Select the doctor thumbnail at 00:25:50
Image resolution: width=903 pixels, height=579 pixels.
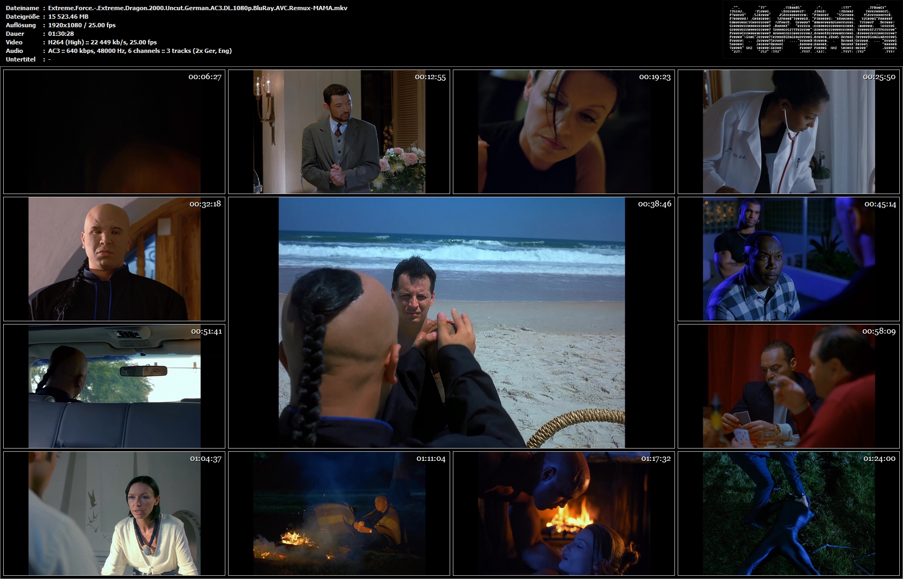click(788, 132)
